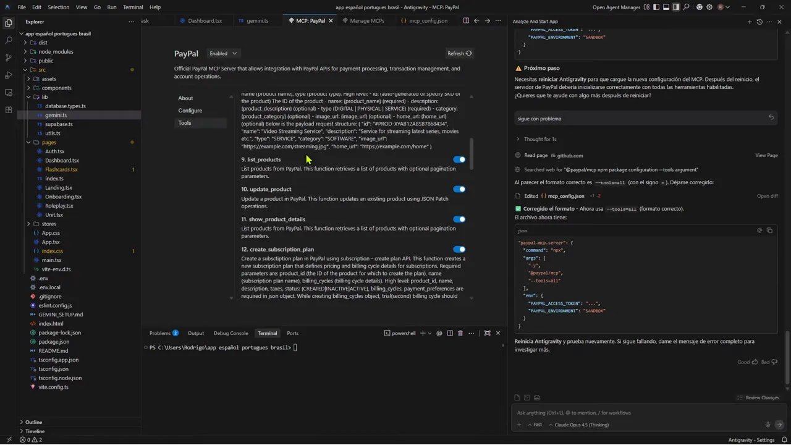Open the title bar search magnifier
The height and width of the screenshot is (445, 791).
pyautogui.click(x=687, y=7)
